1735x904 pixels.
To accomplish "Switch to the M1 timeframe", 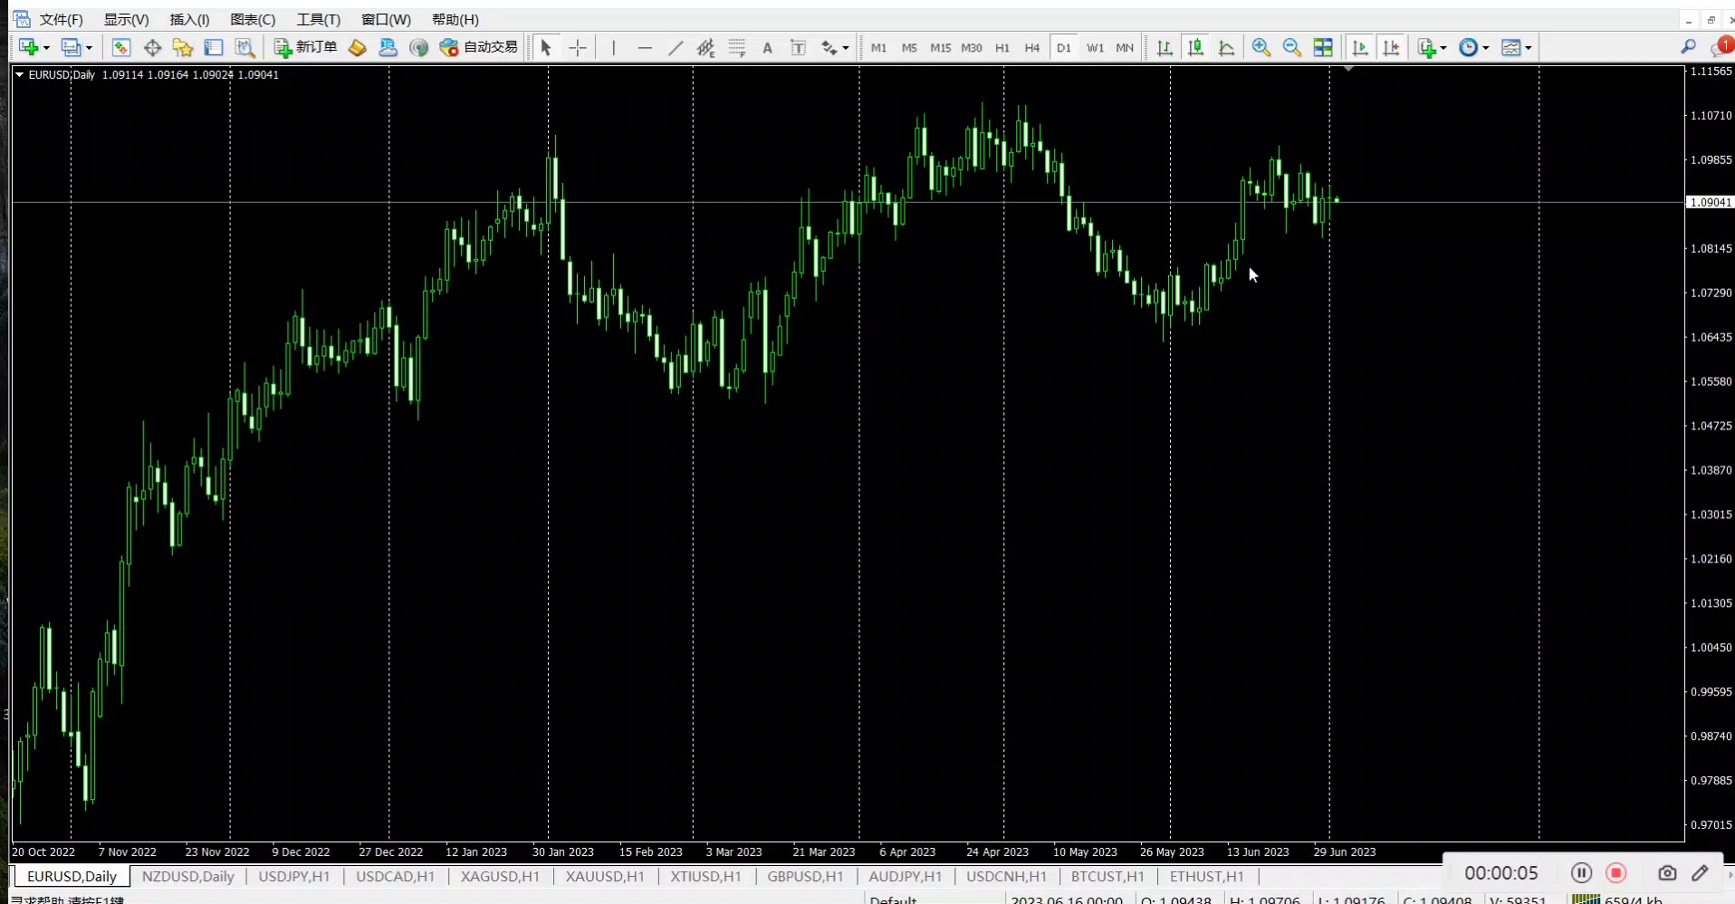I will (x=878, y=48).
